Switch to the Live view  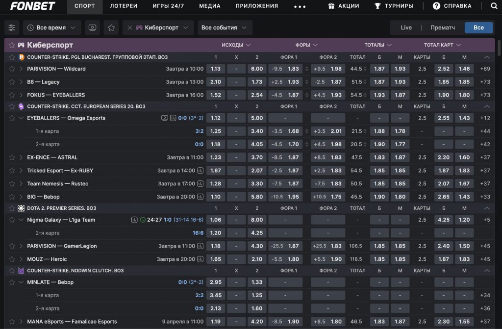pyautogui.click(x=405, y=27)
